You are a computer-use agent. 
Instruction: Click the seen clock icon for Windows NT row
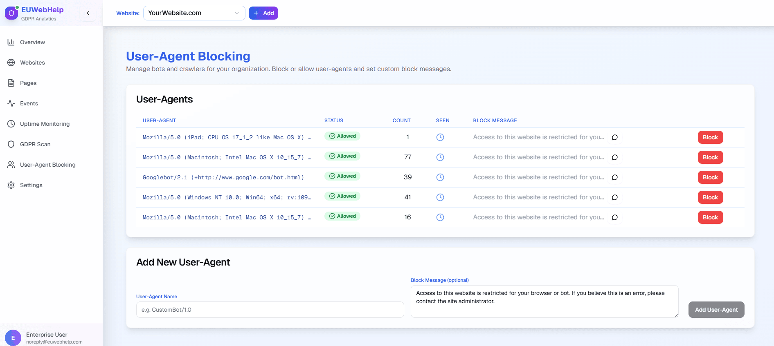click(x=440, y=197)
